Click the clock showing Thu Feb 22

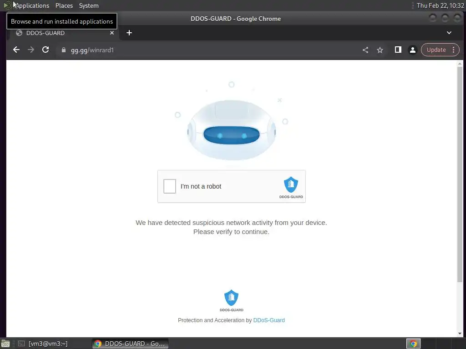coord(440,5)
